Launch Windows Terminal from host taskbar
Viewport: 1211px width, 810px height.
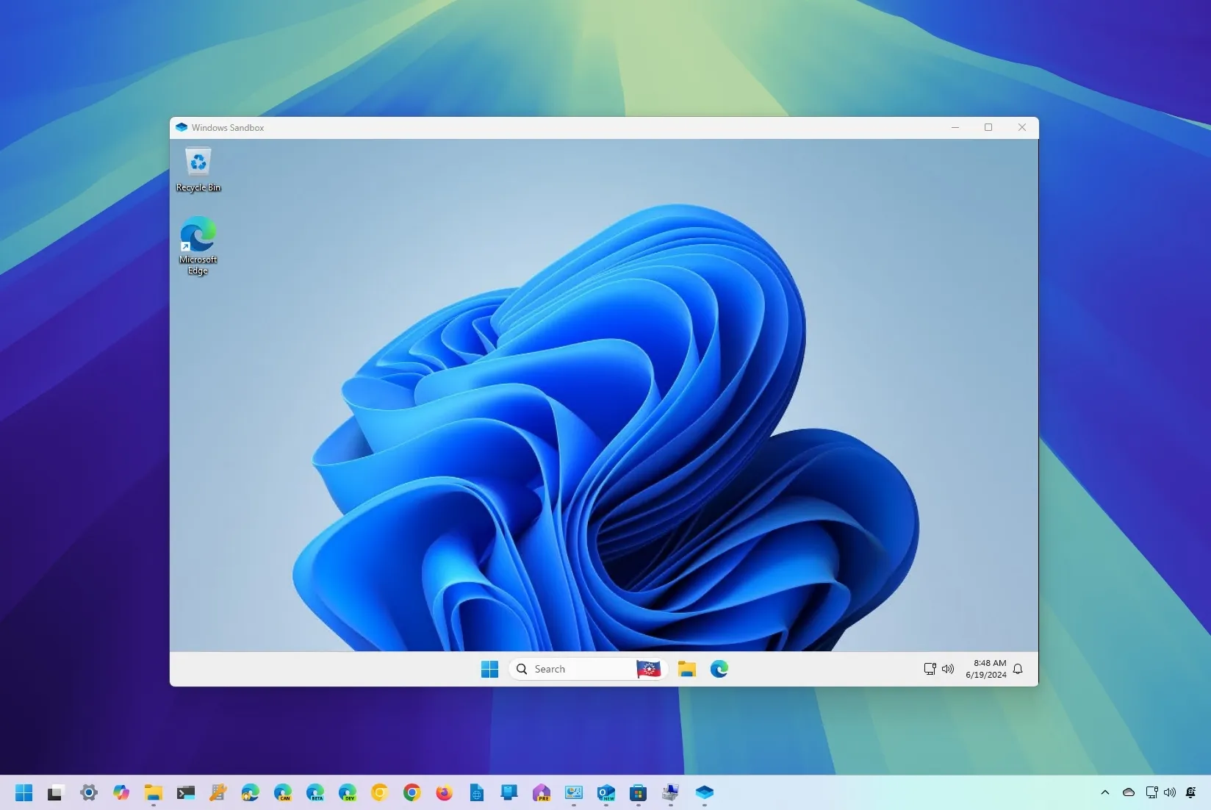pos(185,794)
